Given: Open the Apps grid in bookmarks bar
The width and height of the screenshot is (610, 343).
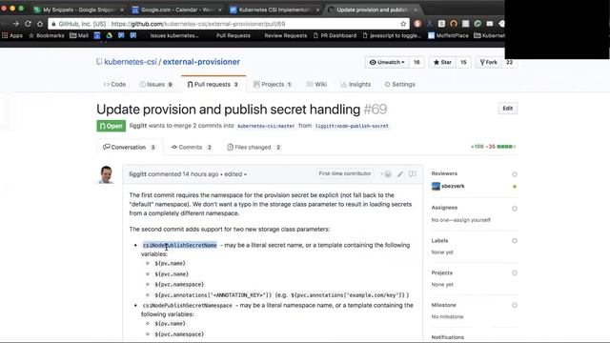Looking at the screenshot, I should click(x=12, y=35).
